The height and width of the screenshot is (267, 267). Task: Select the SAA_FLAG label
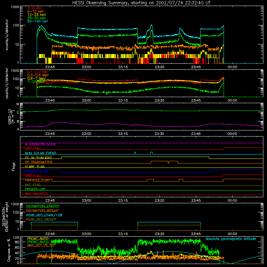click(33, 176)
